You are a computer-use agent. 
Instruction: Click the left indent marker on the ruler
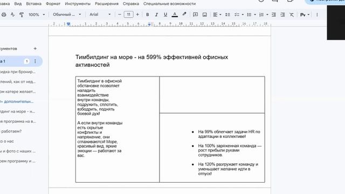[68, 24]
